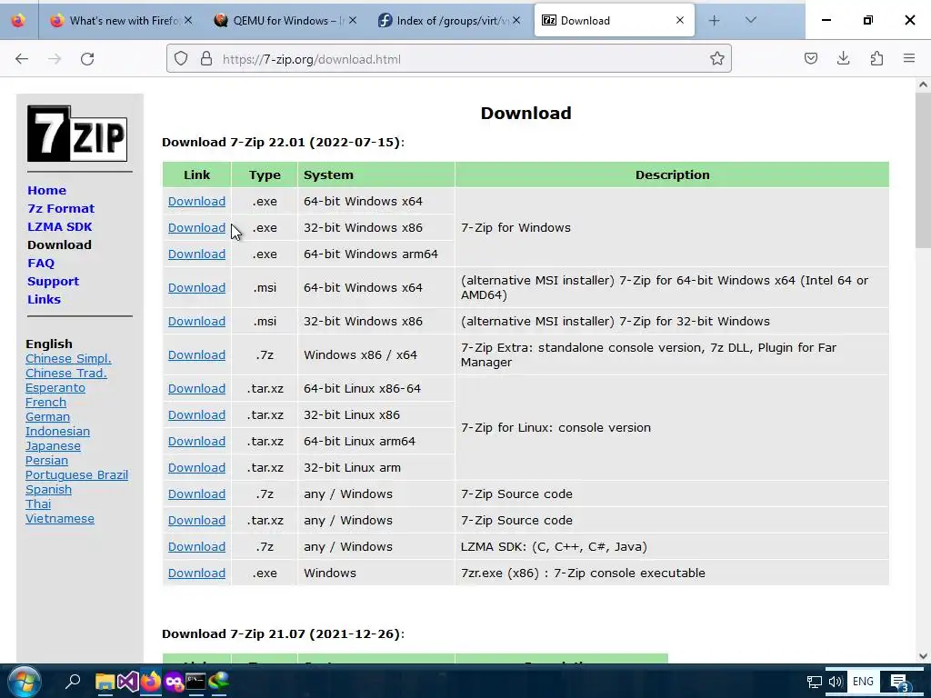931x698 pixels.
Task: Download the 32-bit Linux x86 tar.xz
Action: pos(196,414)
